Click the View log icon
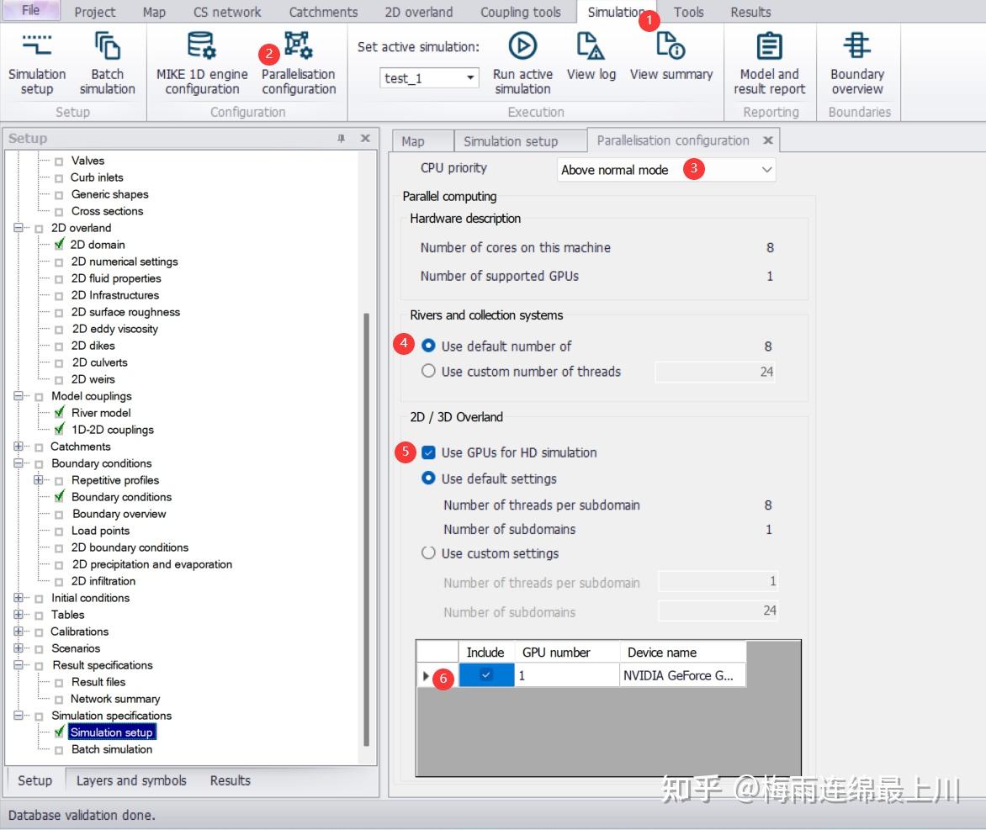Viewport: 986px width, 830px height. (x=591, y=56)
